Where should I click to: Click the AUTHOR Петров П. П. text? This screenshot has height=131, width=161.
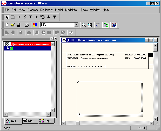coord(91,55)
